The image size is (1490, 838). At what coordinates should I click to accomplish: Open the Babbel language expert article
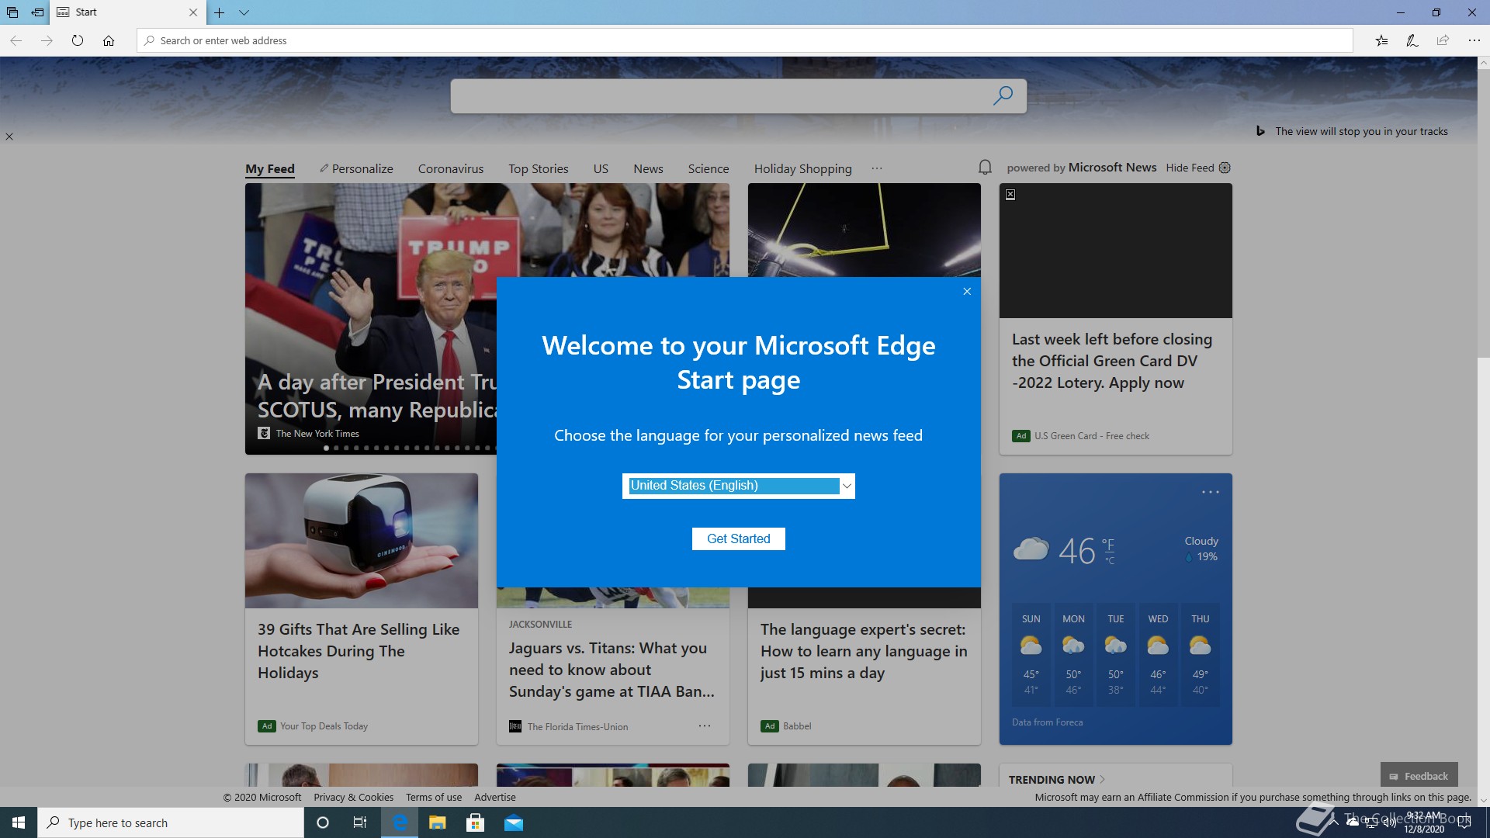point(864,651)
